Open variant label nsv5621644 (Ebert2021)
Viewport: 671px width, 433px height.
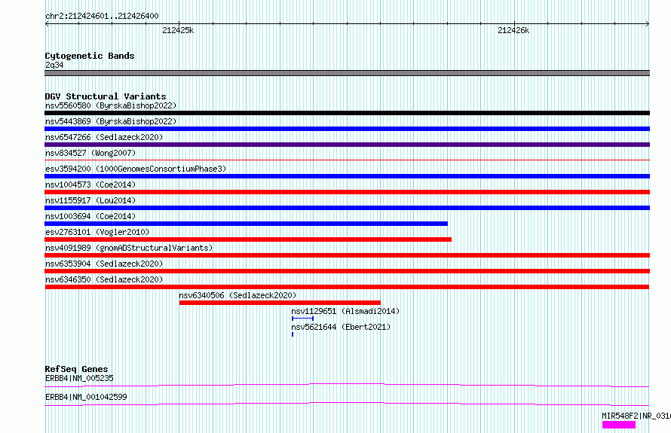[341, 327]
